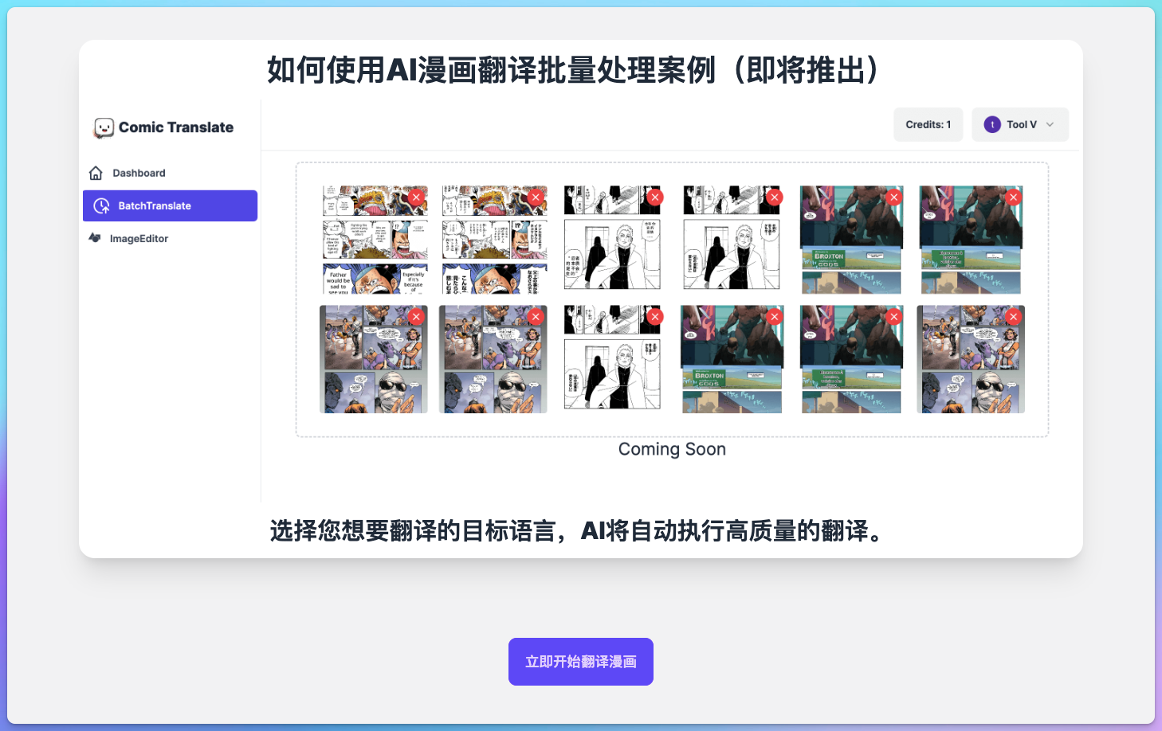Remove the second top-row One Piece Japanese page
1162x731 pixels.
(x=536, y=197)
